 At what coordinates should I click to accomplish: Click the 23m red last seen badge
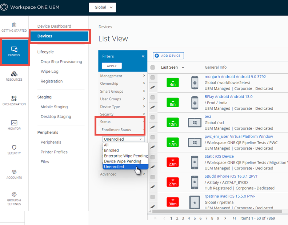pyautogui.click(x=173, y=162)
